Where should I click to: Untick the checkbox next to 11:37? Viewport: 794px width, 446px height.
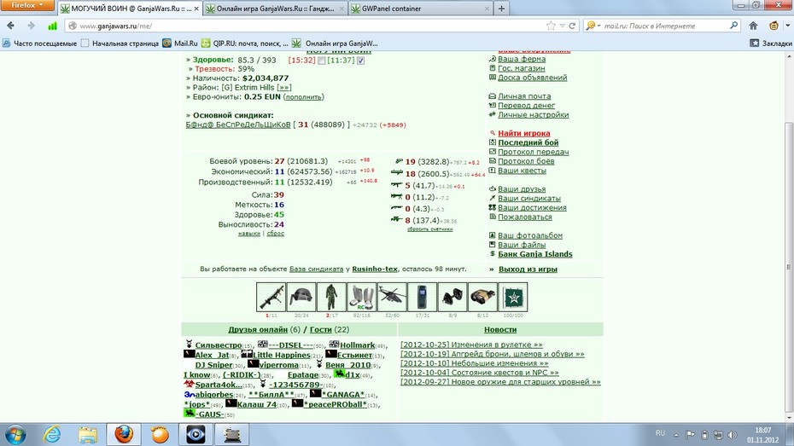click(x=360, y=61)
